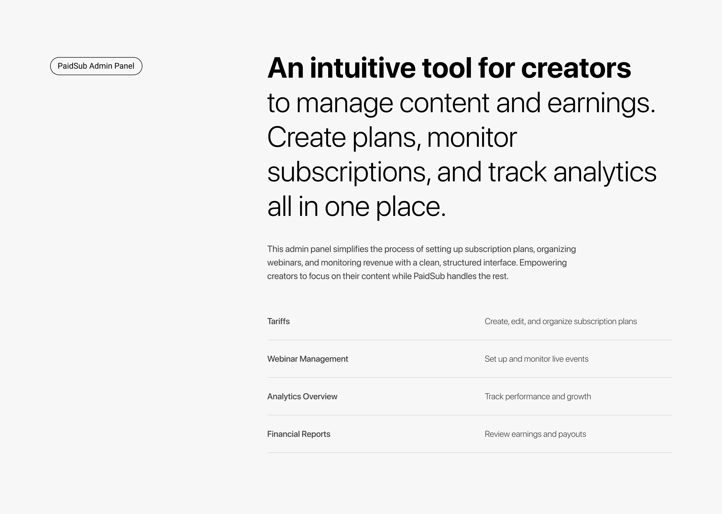This screenshot has height=514, width=722.
Task: Open the Financial Reports item
Action: pos(299,434)
